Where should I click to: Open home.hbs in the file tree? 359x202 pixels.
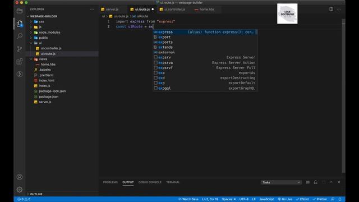[48, 65]
